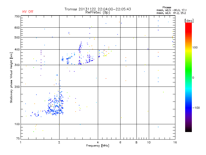
Task: Click the y-axis tick label '200'
Action: 17,87
